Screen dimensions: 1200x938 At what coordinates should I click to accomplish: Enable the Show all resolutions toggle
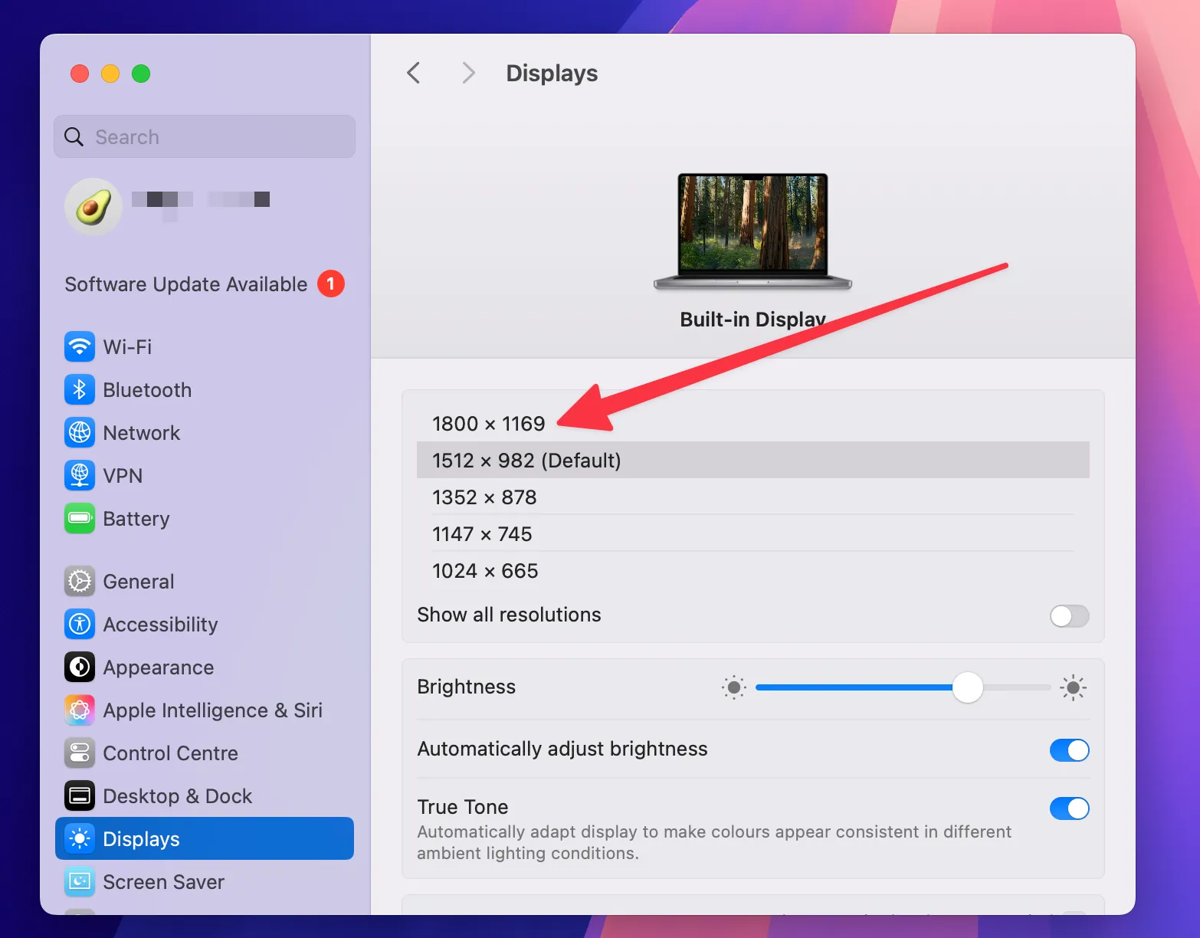(x=1068, y=615)
